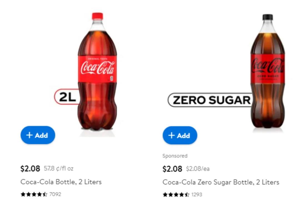Screen dimensions: 300x200
Task: Open the Coca-Cola Bottle, 2 Liters title link
Action: coord(61,182)
